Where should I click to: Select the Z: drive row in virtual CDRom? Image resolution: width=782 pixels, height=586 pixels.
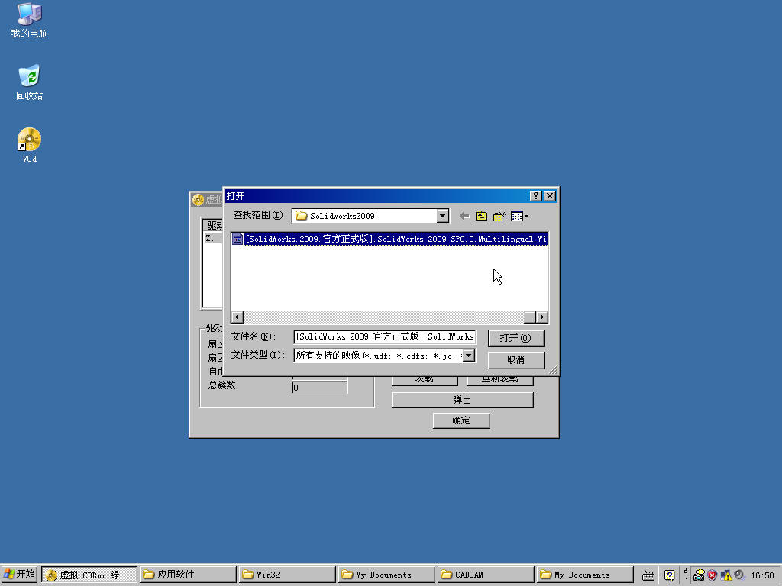pyautogui.click(x=213, y=239)
